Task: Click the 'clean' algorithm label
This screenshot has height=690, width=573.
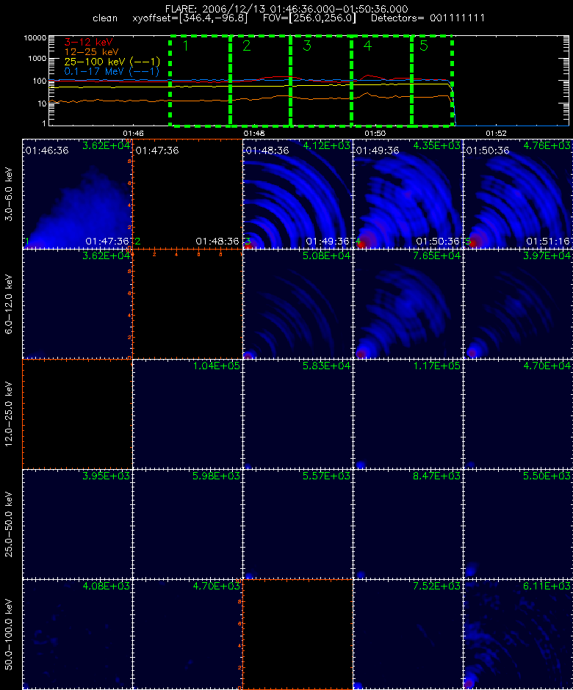Action: point(105,18)
